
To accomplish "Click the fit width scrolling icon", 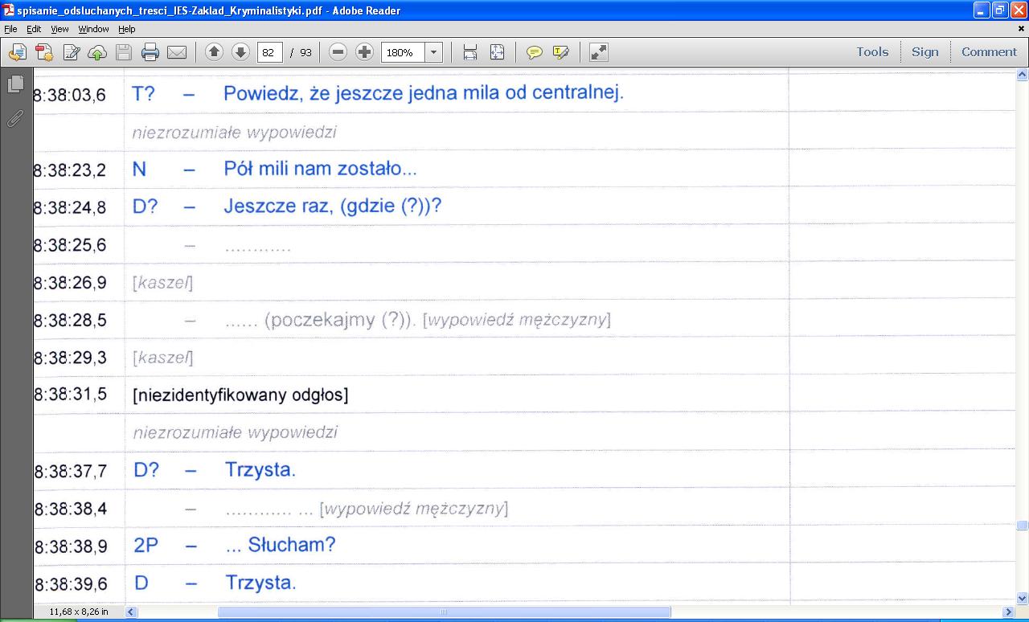I will point(470,52).
